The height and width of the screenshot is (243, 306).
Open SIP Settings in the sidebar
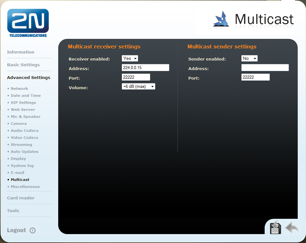tap(23, 103)
